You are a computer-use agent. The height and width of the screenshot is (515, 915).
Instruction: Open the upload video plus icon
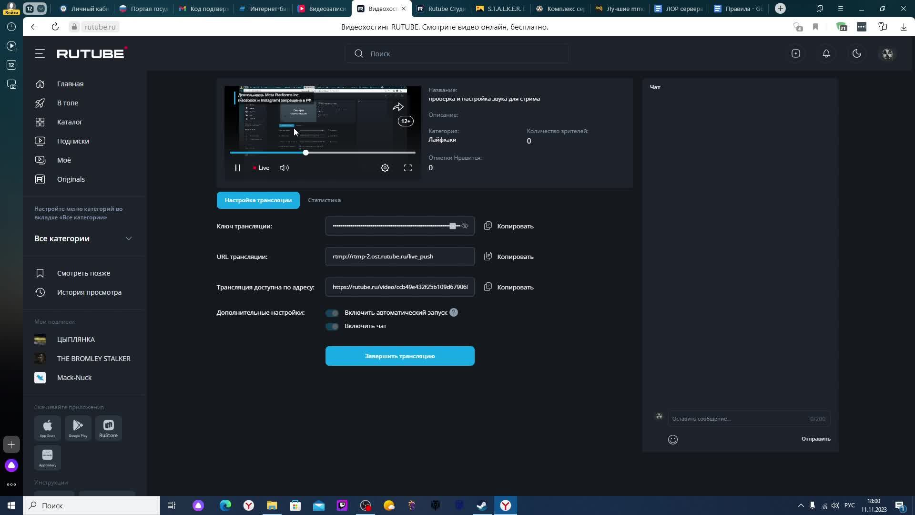[796, 53]
